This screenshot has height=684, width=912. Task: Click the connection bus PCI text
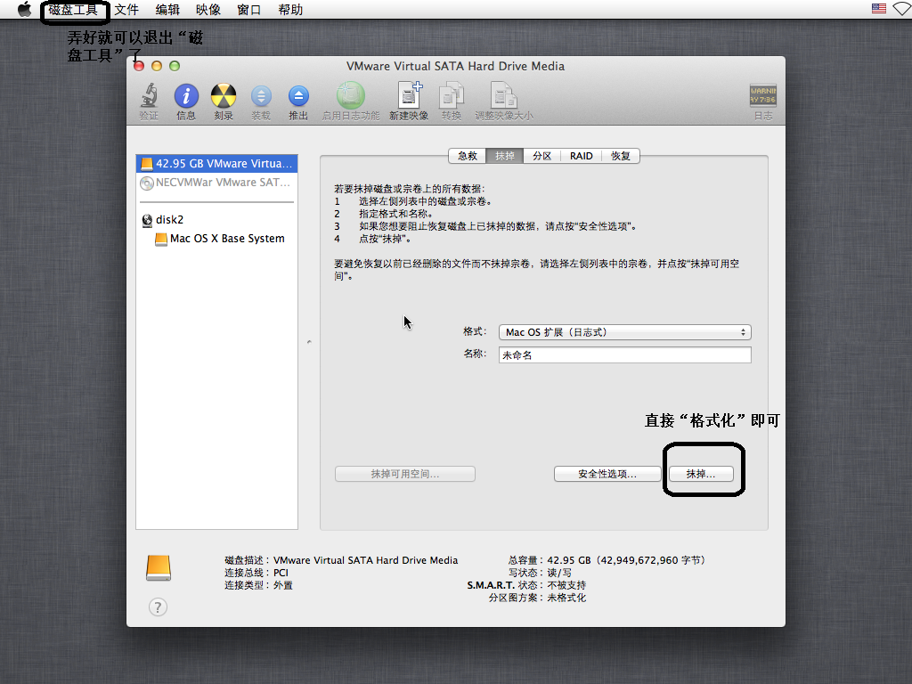pos(281,573)
